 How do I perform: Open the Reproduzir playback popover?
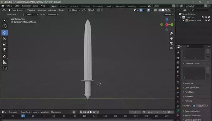click(x=14, y=112)
